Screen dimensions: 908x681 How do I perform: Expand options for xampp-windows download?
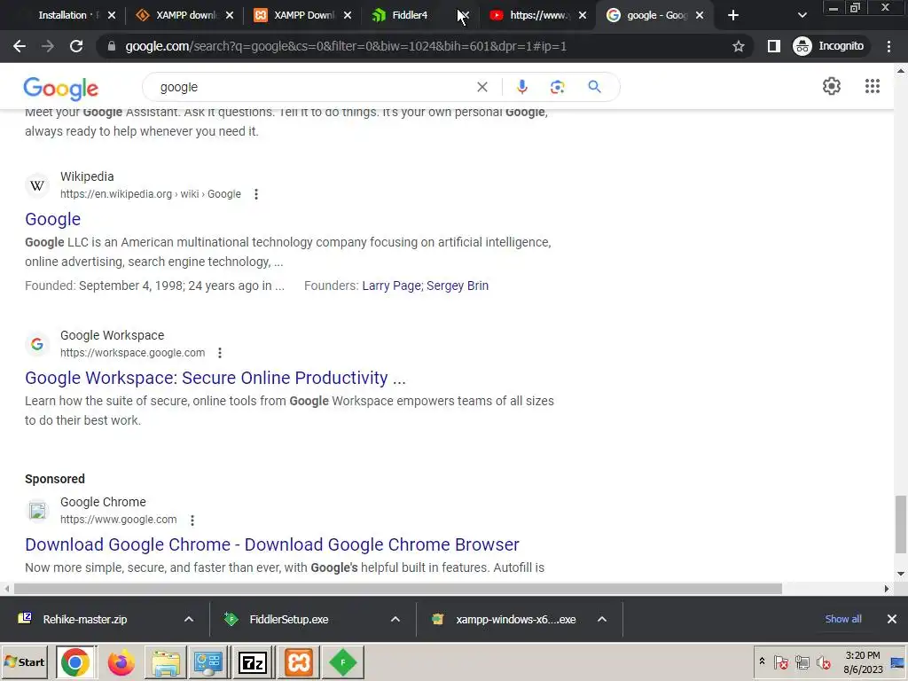pos(602,619)
